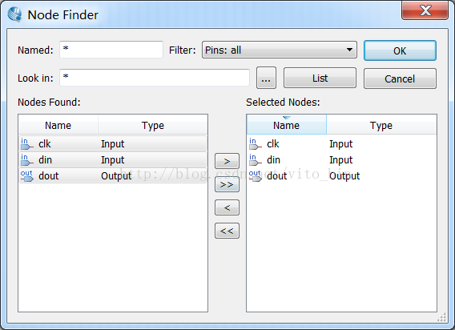Click the Quartus globe icon in the title bar

(14, 14)
